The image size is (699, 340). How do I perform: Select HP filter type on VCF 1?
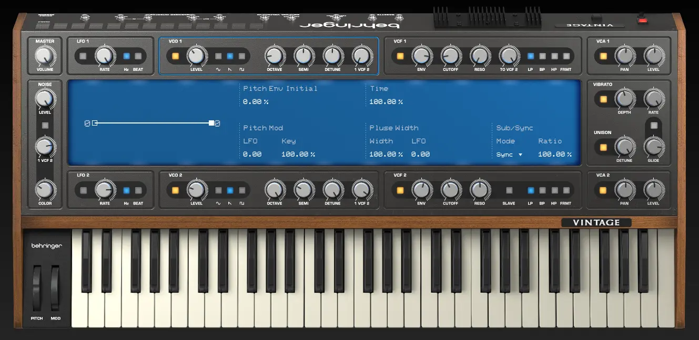554,56
